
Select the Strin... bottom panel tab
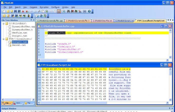pos(18,103)
